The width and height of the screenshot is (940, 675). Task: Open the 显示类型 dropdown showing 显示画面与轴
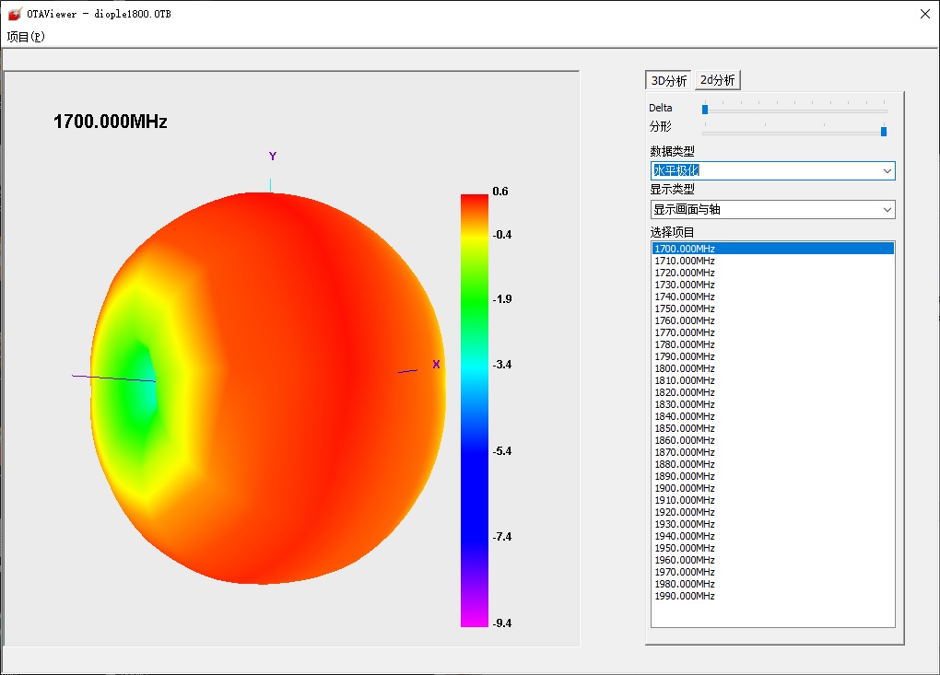[x=773, y=210]
